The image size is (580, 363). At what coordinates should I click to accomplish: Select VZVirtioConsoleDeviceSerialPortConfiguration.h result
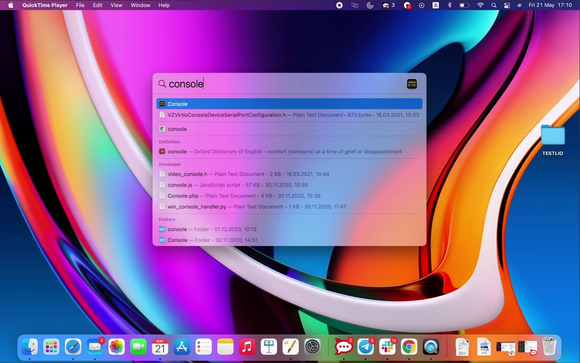(289, 115)
